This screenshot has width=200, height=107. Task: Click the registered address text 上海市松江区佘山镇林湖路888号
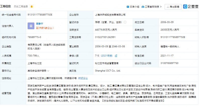point(45,78)
